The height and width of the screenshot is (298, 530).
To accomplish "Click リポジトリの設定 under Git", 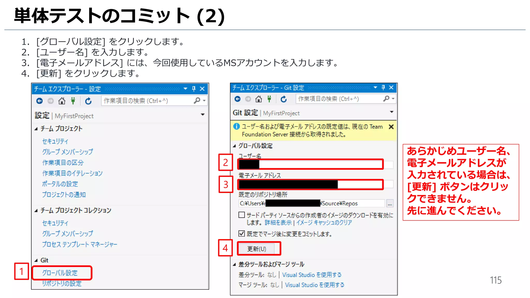I will [62, 284].
